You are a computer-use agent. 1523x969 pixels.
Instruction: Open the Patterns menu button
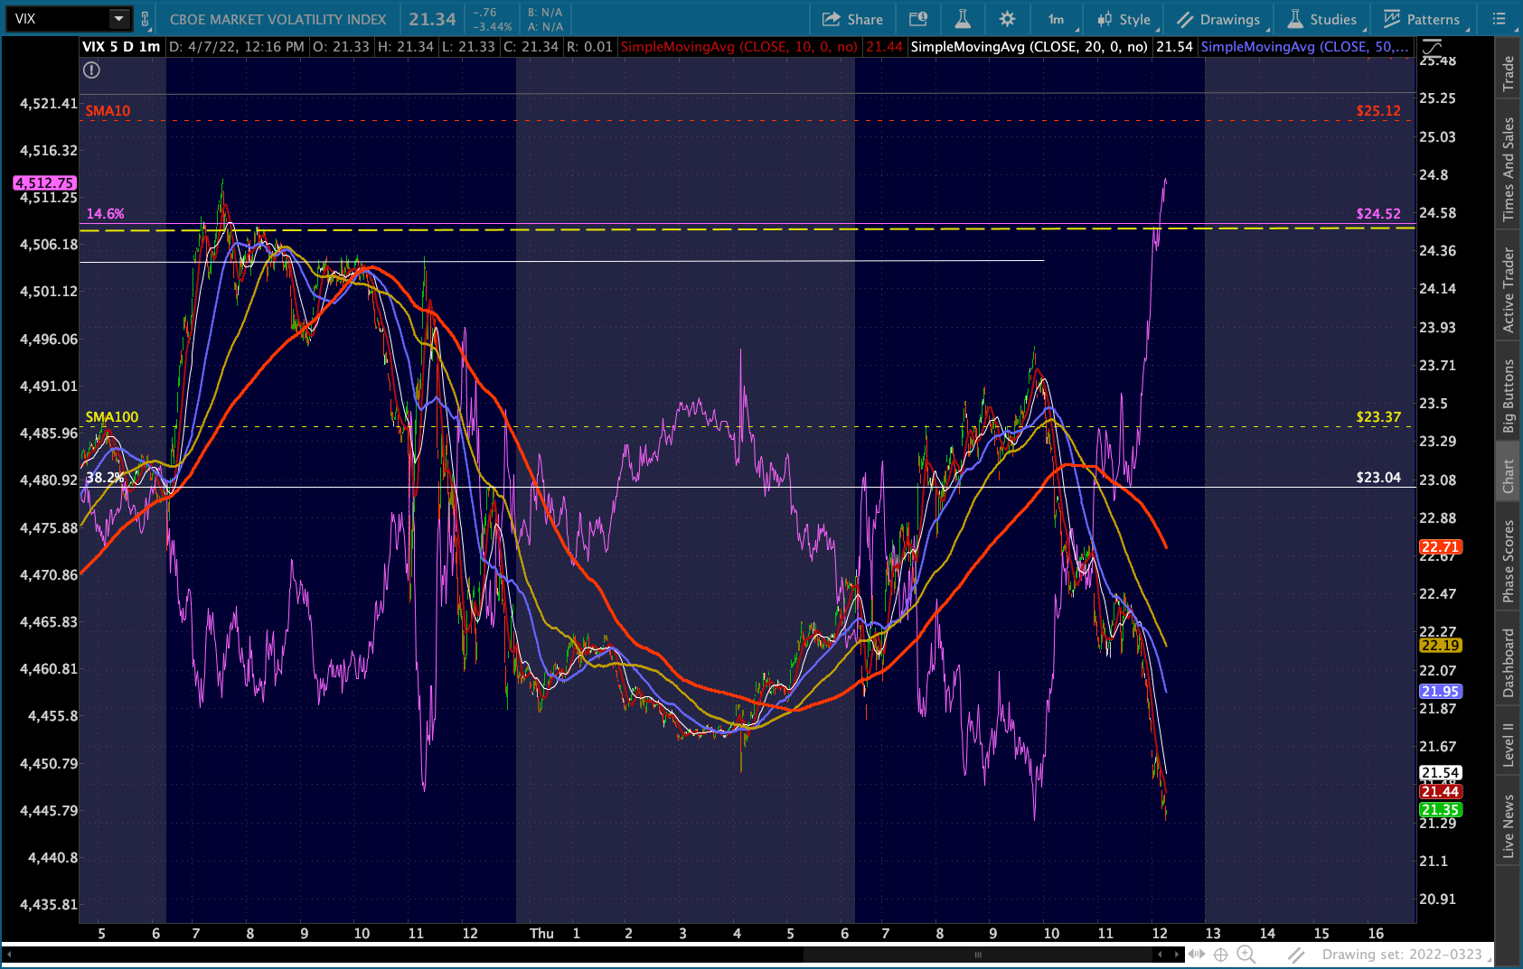point(1422,19)
